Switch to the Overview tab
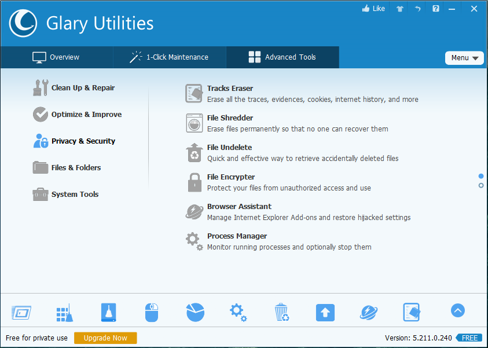488x348 pixels. (56, 57)
